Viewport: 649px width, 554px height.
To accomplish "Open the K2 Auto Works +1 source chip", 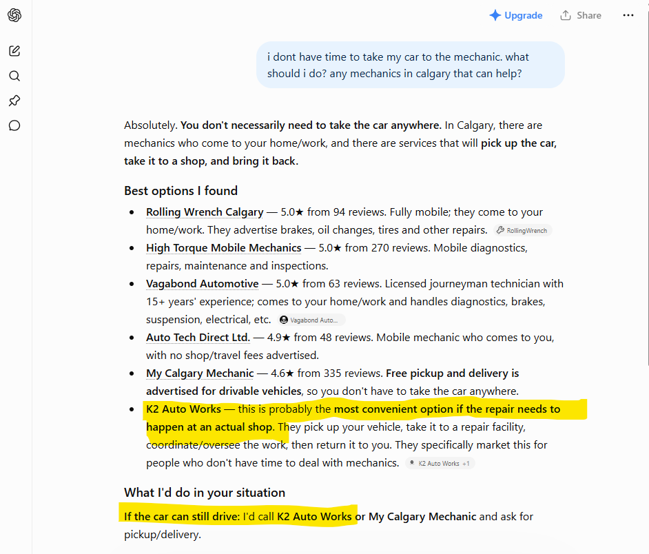I will [x=440, y=463].
